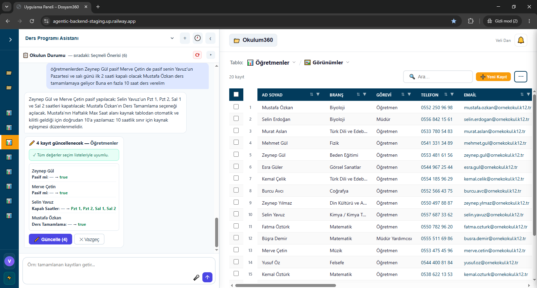
Task: Sort the table by AD SOYAD column
Action: pos(311,94)
